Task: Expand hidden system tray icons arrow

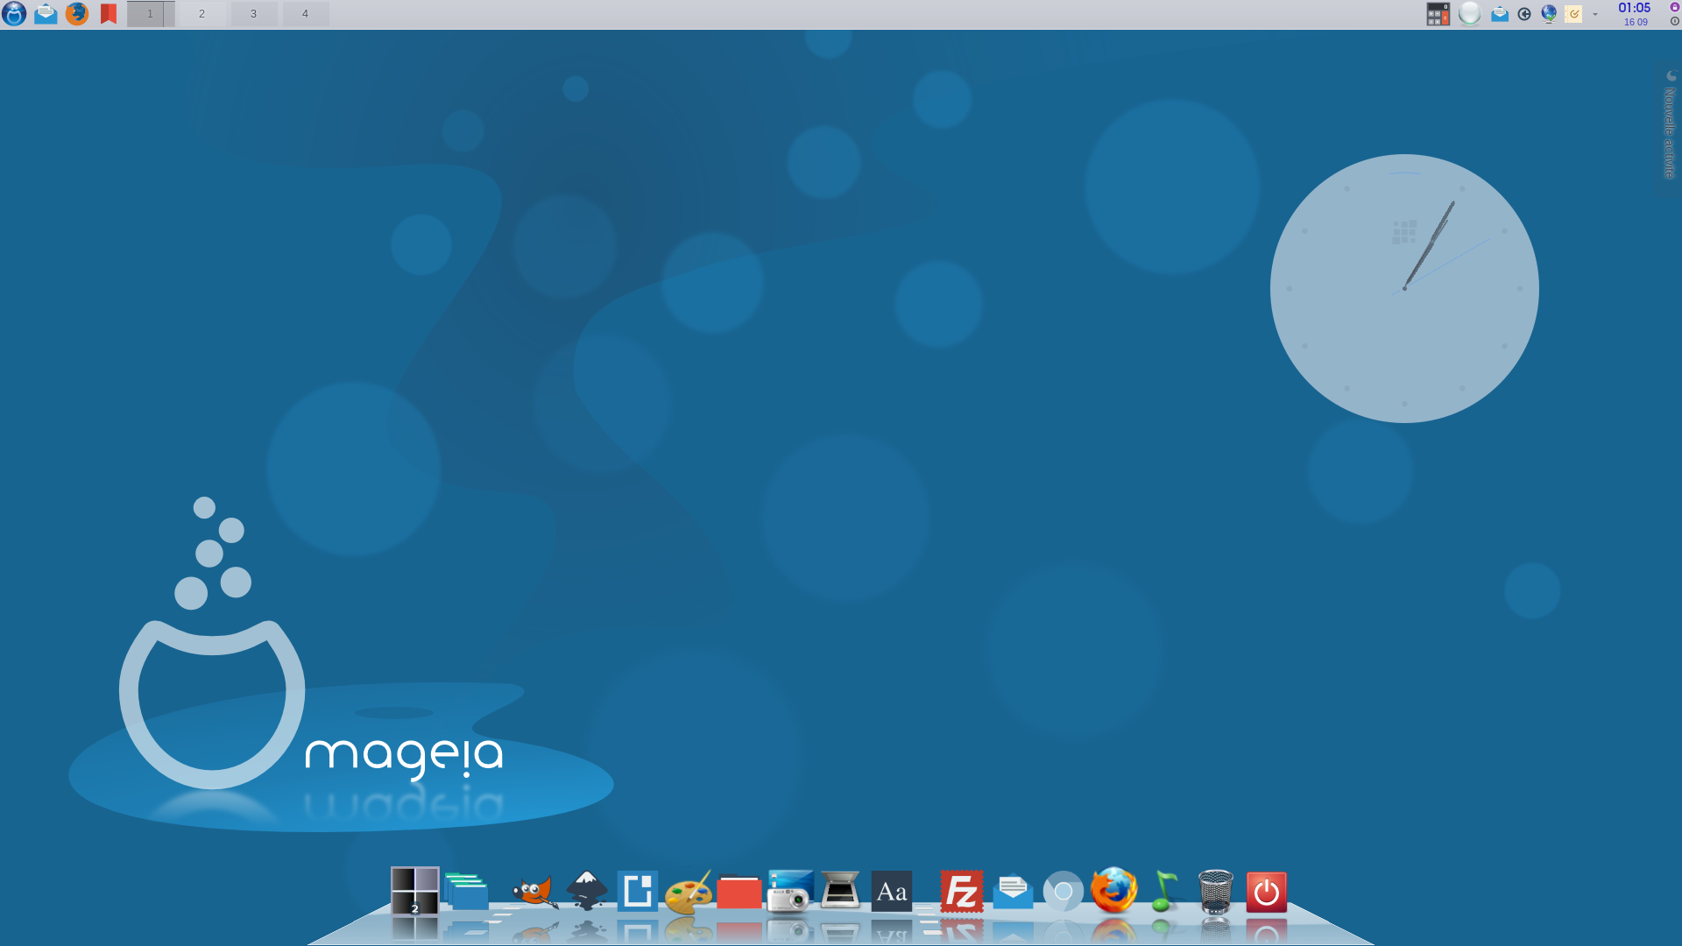Action: pos(1595,14)
